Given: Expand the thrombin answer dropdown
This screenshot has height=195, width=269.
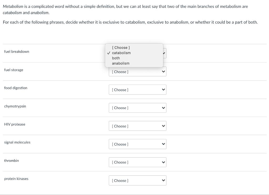Looking at the screenshot, I should [x=137, y=162].
